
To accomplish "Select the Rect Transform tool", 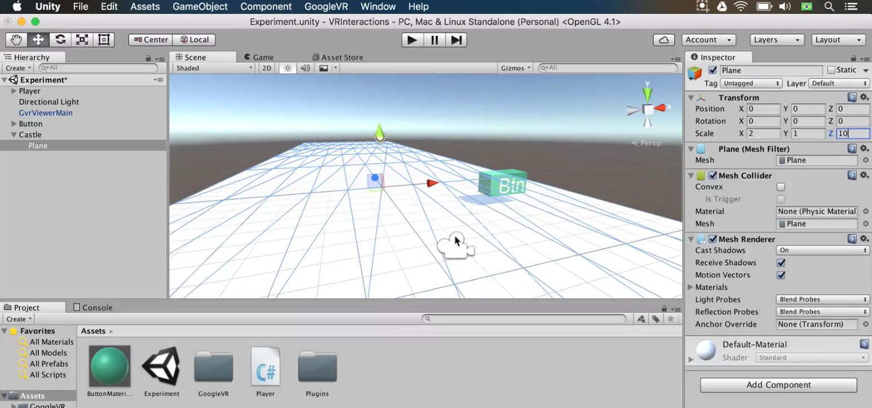I will pos(103,39).
